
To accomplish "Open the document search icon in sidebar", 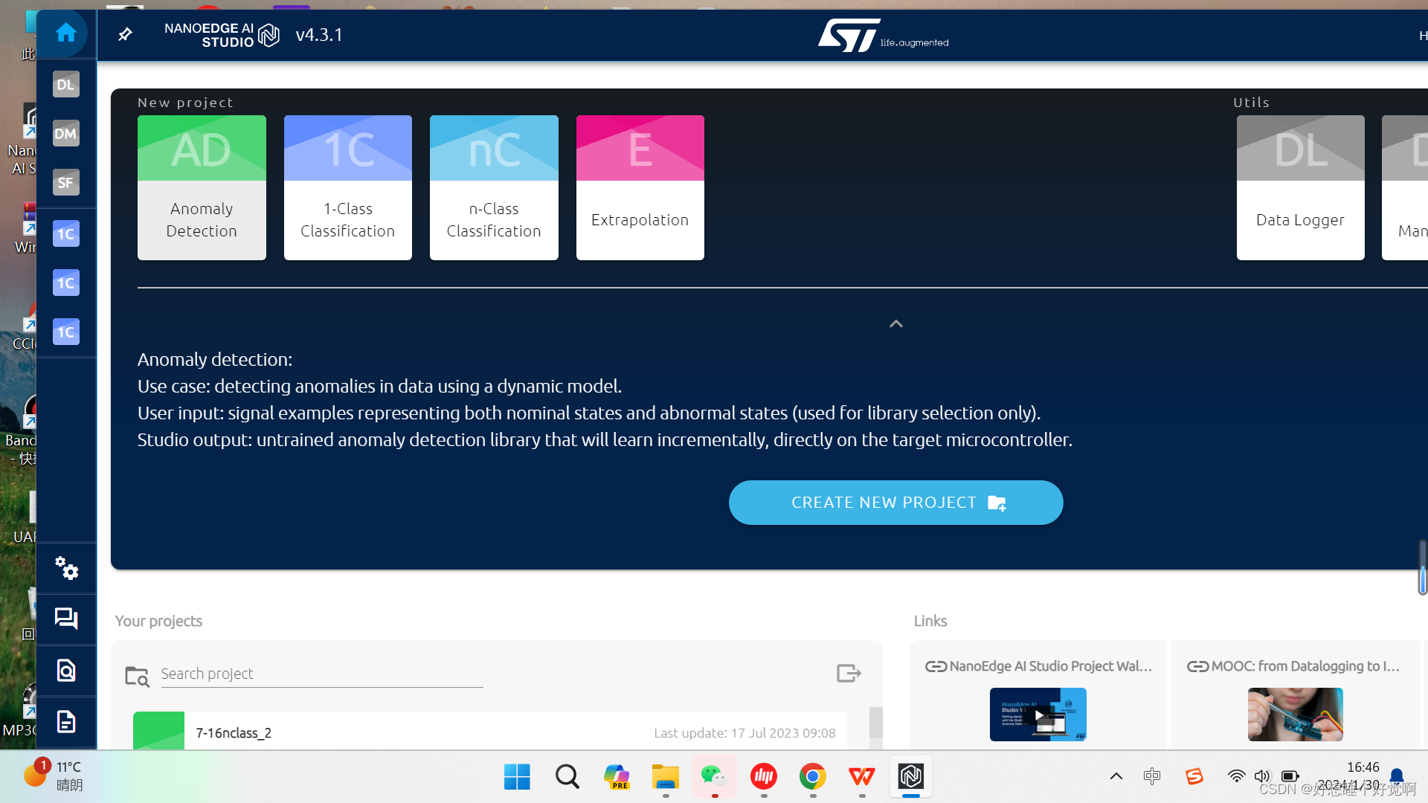I will pyautogui.click(x=66, y=671).
